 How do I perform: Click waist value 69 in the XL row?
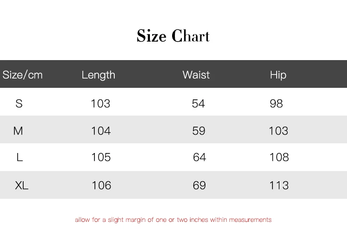(x=199, y=185)
